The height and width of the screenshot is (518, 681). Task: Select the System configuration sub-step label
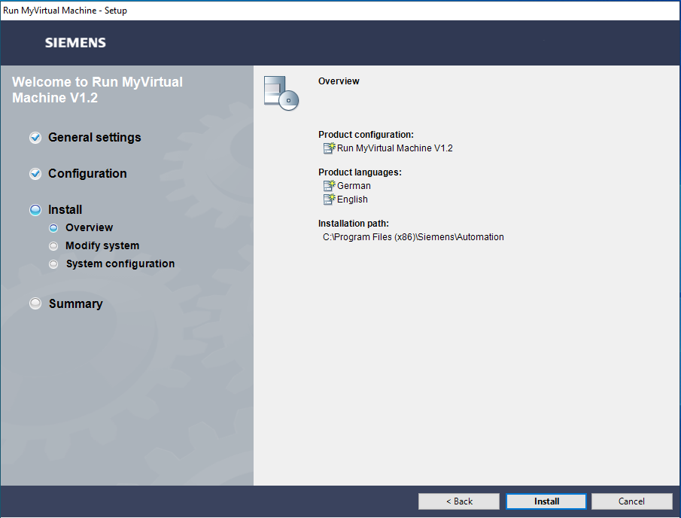tap(120, 264)
